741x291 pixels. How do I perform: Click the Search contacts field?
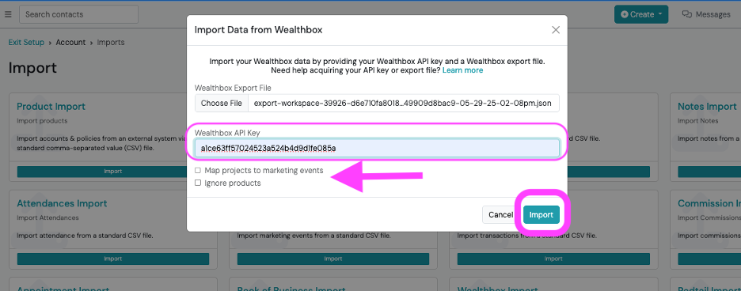coord(79,15)
